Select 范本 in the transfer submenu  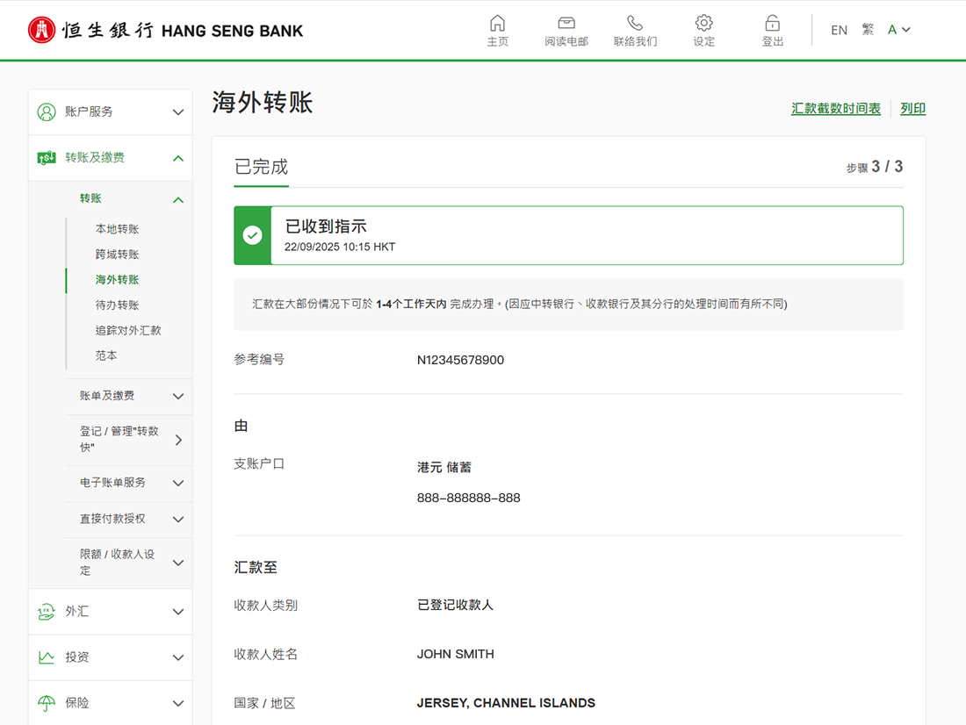[x=106, y=355]
